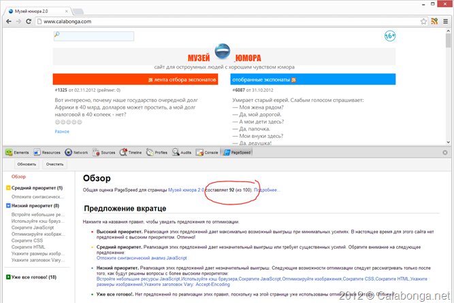This screenshot has width=454, height=303.
Task: Switch to the Sources devtools tab
Action: 104,152
